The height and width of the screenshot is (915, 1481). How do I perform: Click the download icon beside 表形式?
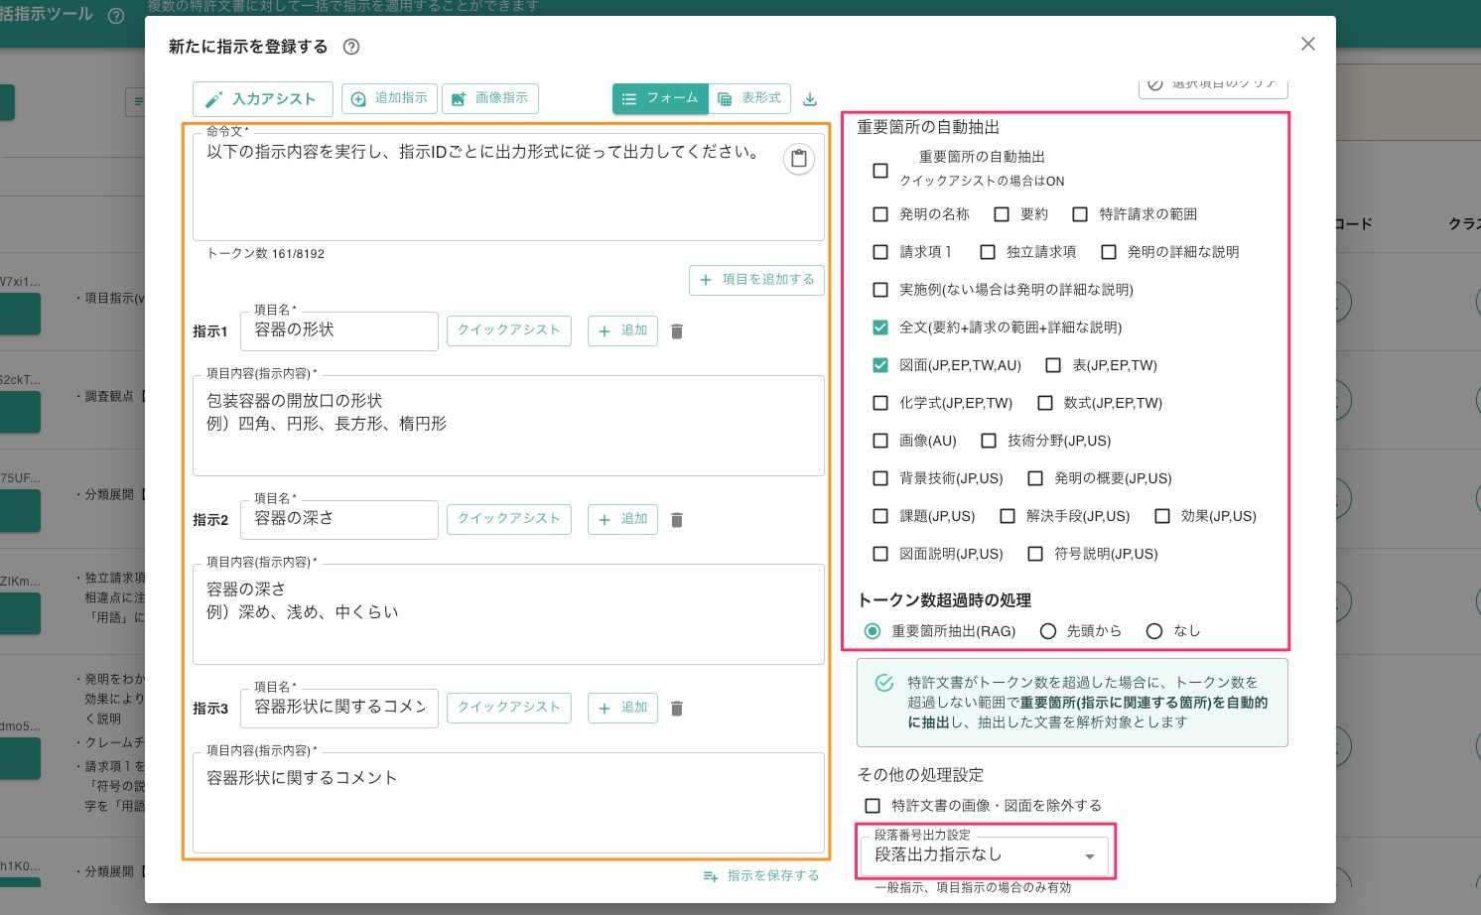tap(810, 99)
